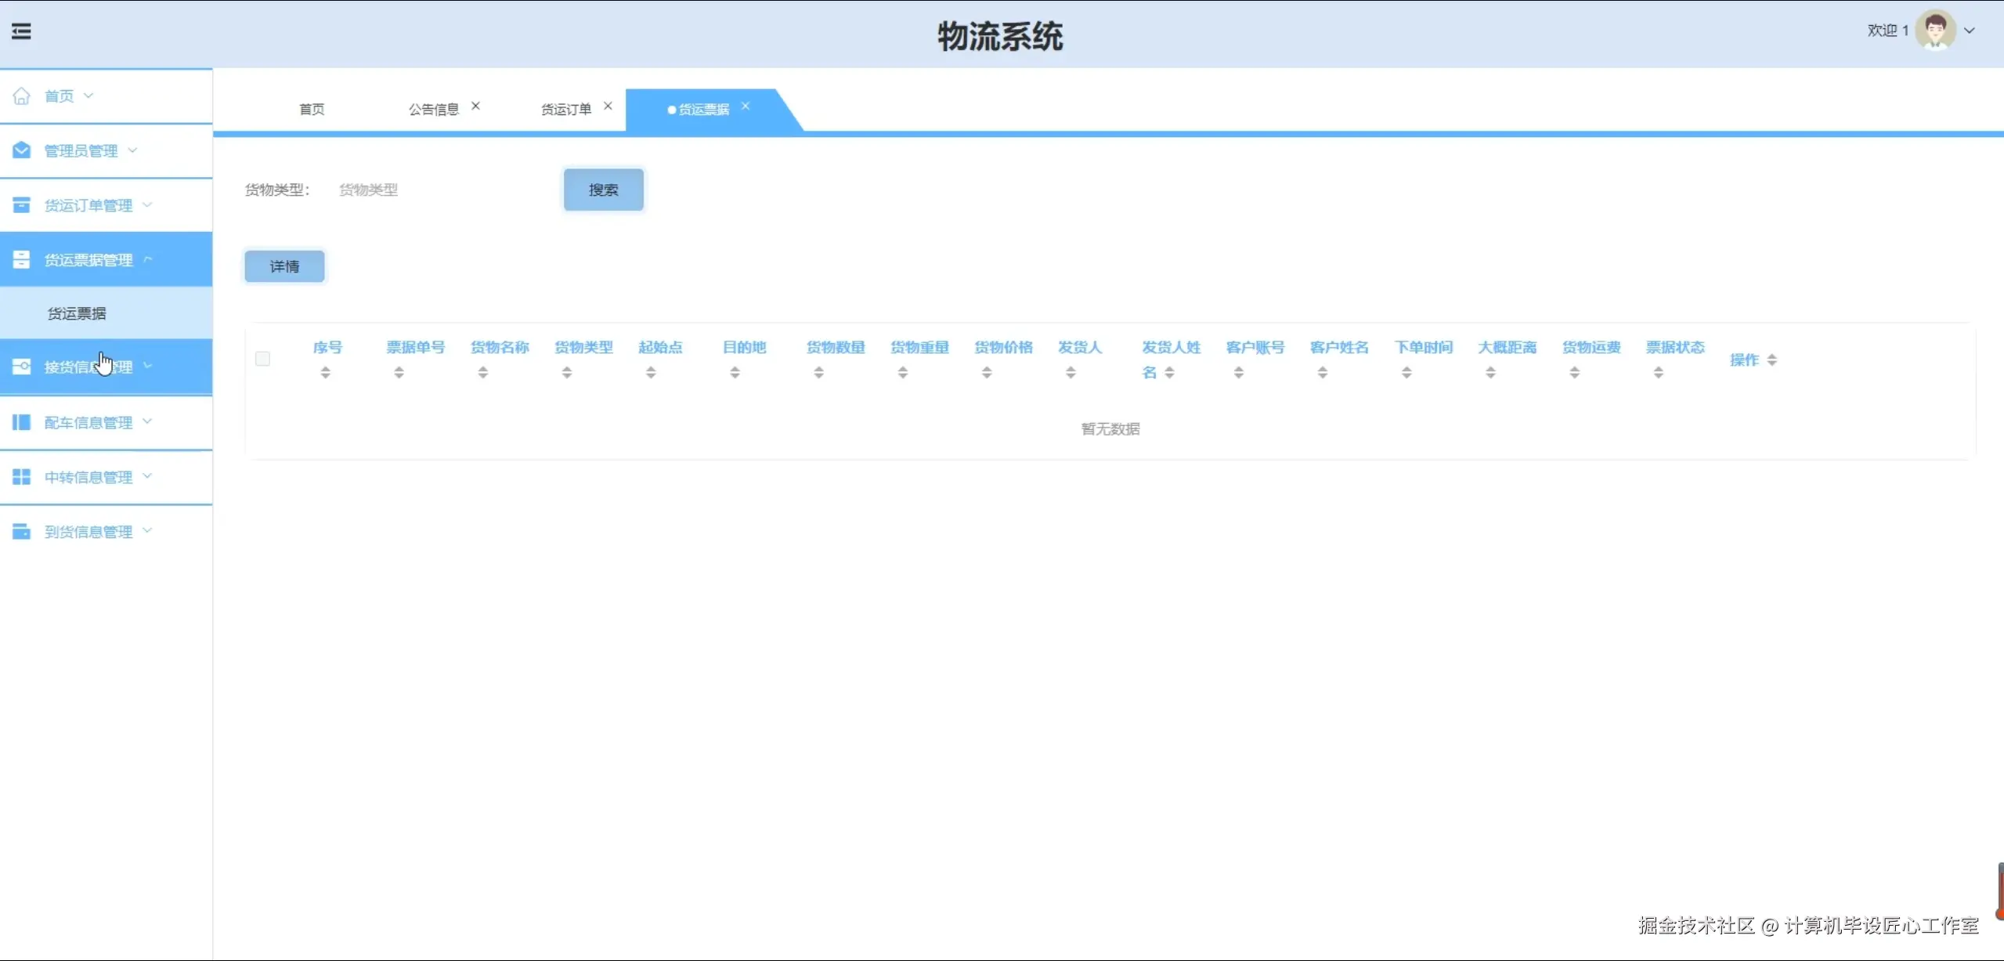Close the 货运票据 tab
Image resolution: width=2004 pixels, height=961 pixels.
click(x=746, y=106)
